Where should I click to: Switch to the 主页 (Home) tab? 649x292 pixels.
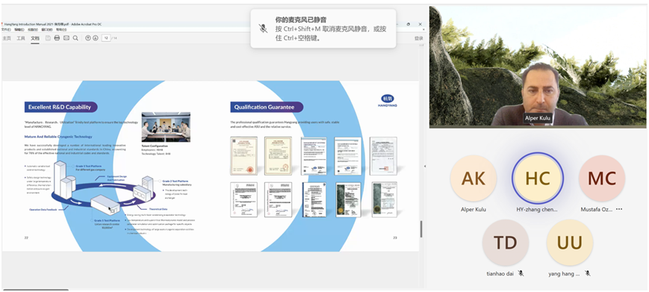[x=7, y=38]
